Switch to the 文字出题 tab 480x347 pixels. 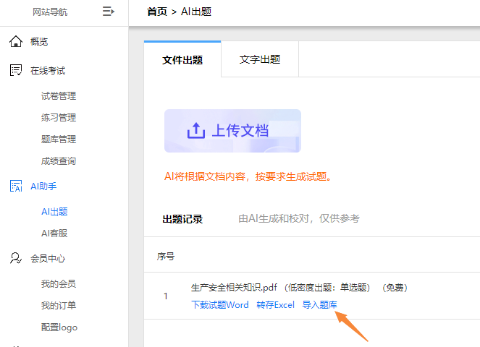(260, 59)
